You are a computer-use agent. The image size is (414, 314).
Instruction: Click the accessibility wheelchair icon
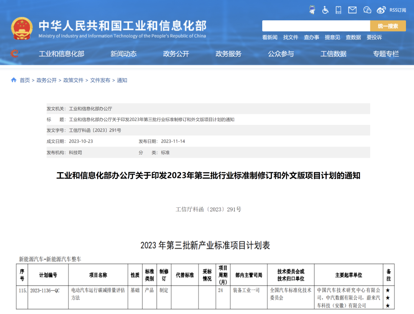click(x=325, y=10)
